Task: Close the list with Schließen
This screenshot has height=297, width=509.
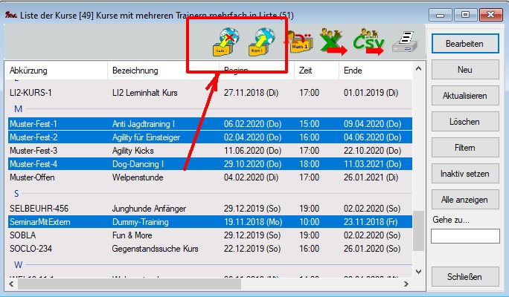Action: coord(464,277)
